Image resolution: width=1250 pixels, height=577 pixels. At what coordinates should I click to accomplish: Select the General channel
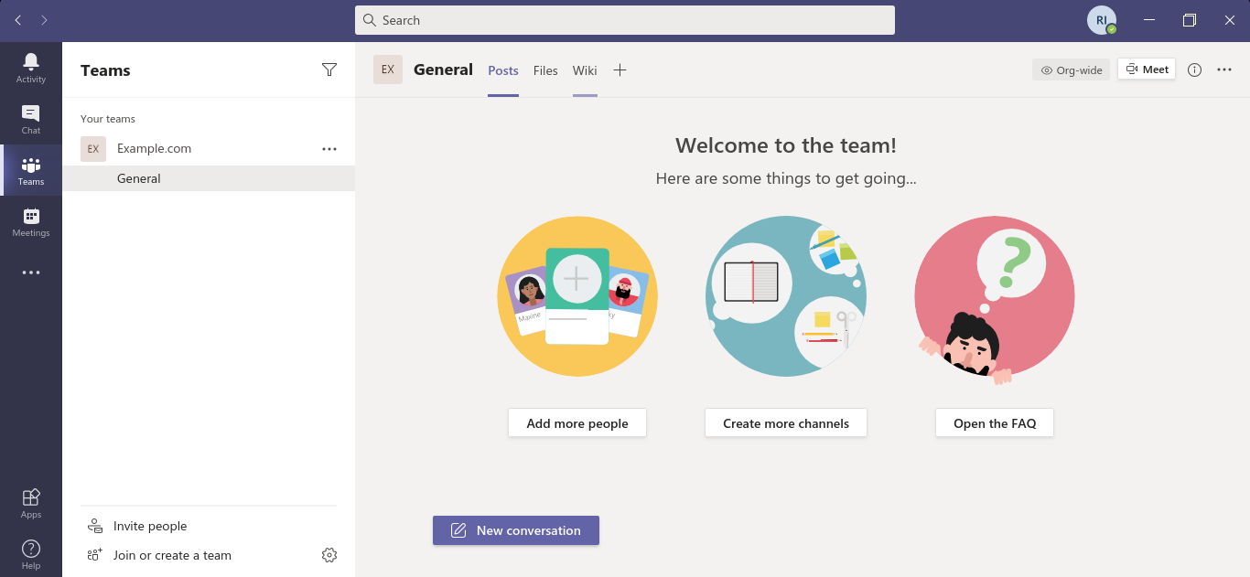[x=209, y=178]
